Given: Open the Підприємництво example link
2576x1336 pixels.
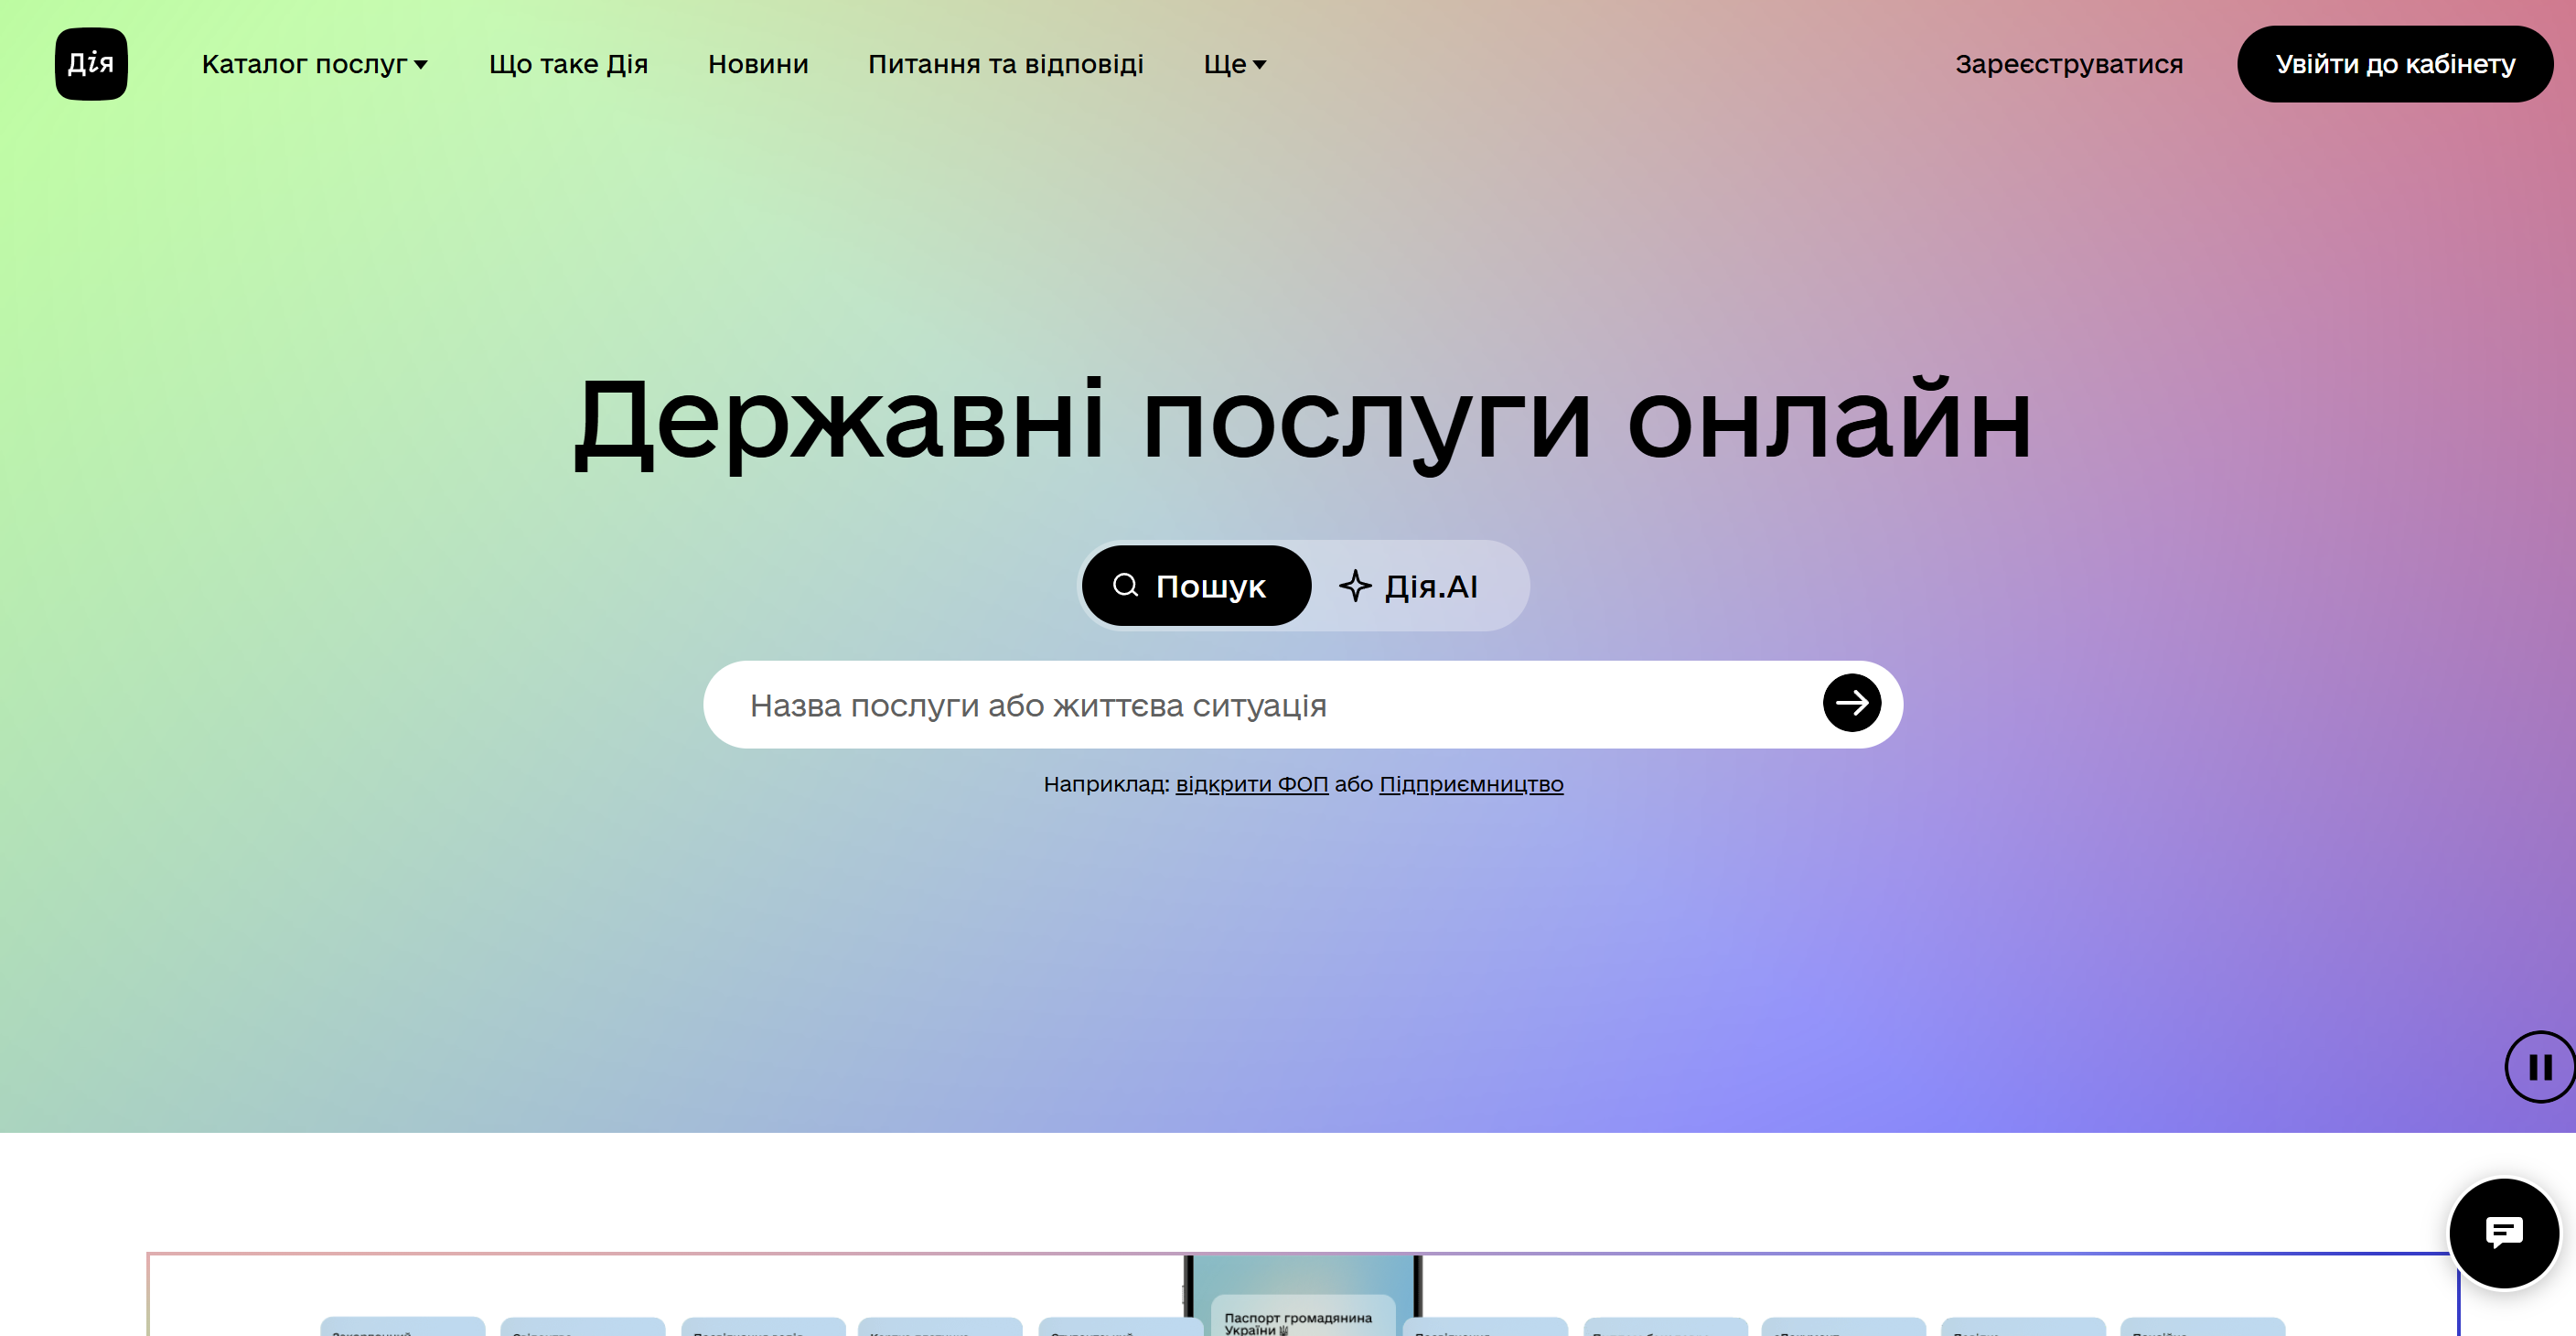Looking at the screenshot, I should click(1470, 784).
